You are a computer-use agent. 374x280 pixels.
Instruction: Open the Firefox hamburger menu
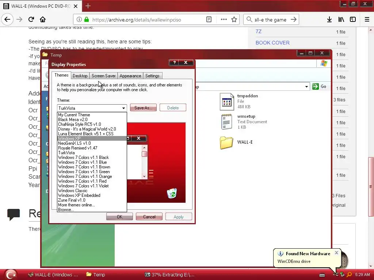[x=367, y=20]
